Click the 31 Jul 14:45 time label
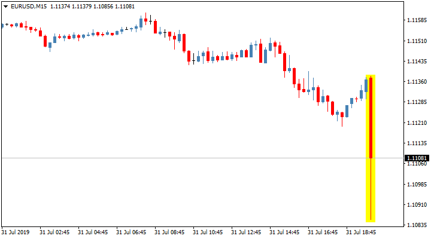 coord(284,232)
